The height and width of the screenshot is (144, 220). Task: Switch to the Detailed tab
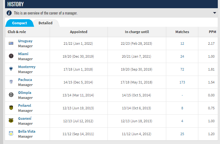click(x=46, y=23)
